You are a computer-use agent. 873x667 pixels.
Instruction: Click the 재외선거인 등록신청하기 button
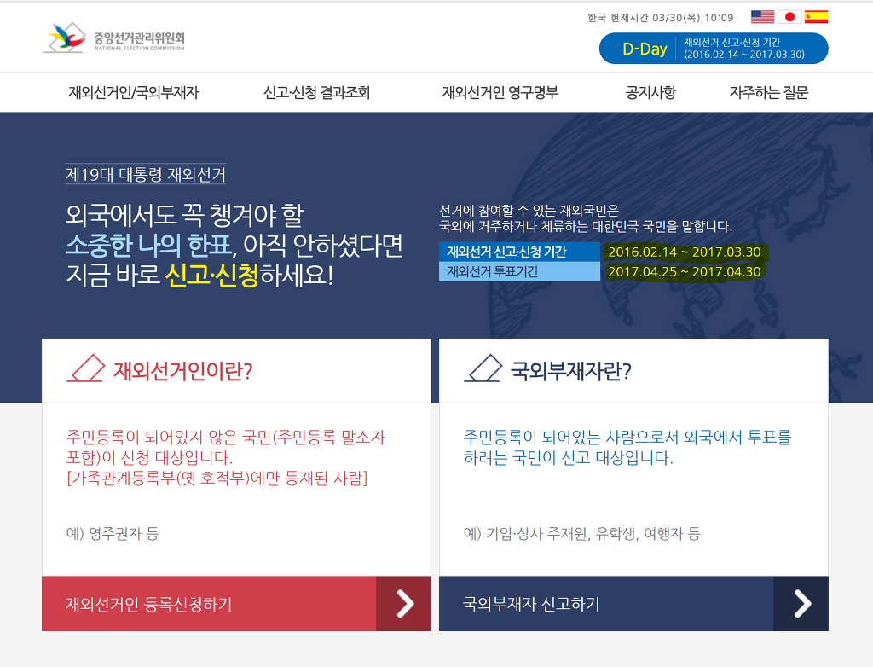click(236, 604)
